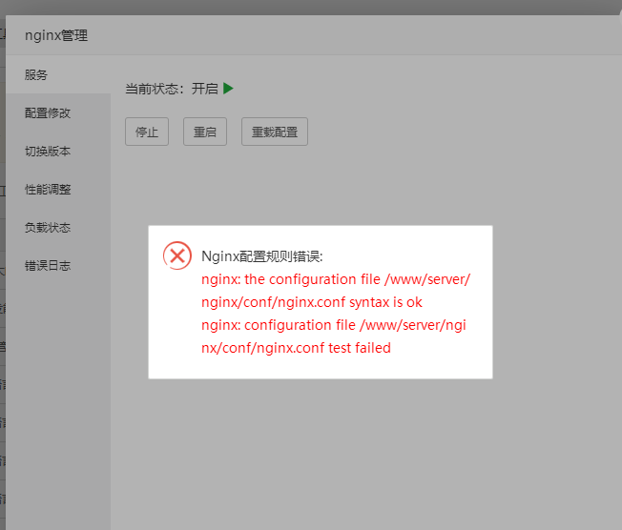The image size is (622, 530).
Task: Click the 当前状态: 开启 status text
Action: coord(172,89)
